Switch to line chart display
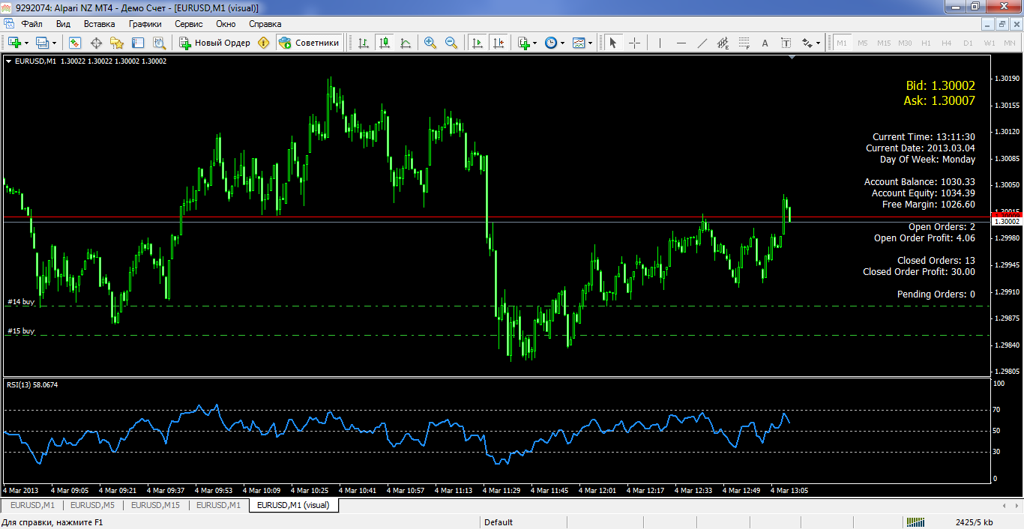The image size is (1024, 529). point(406,43)
